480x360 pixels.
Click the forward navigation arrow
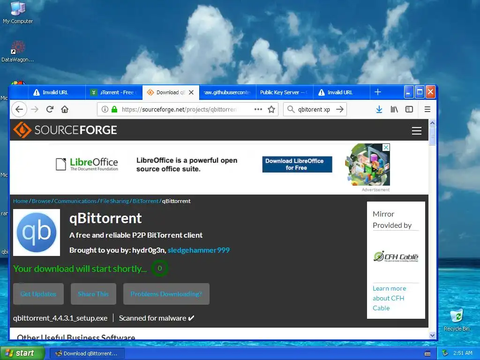pos(35,109)
